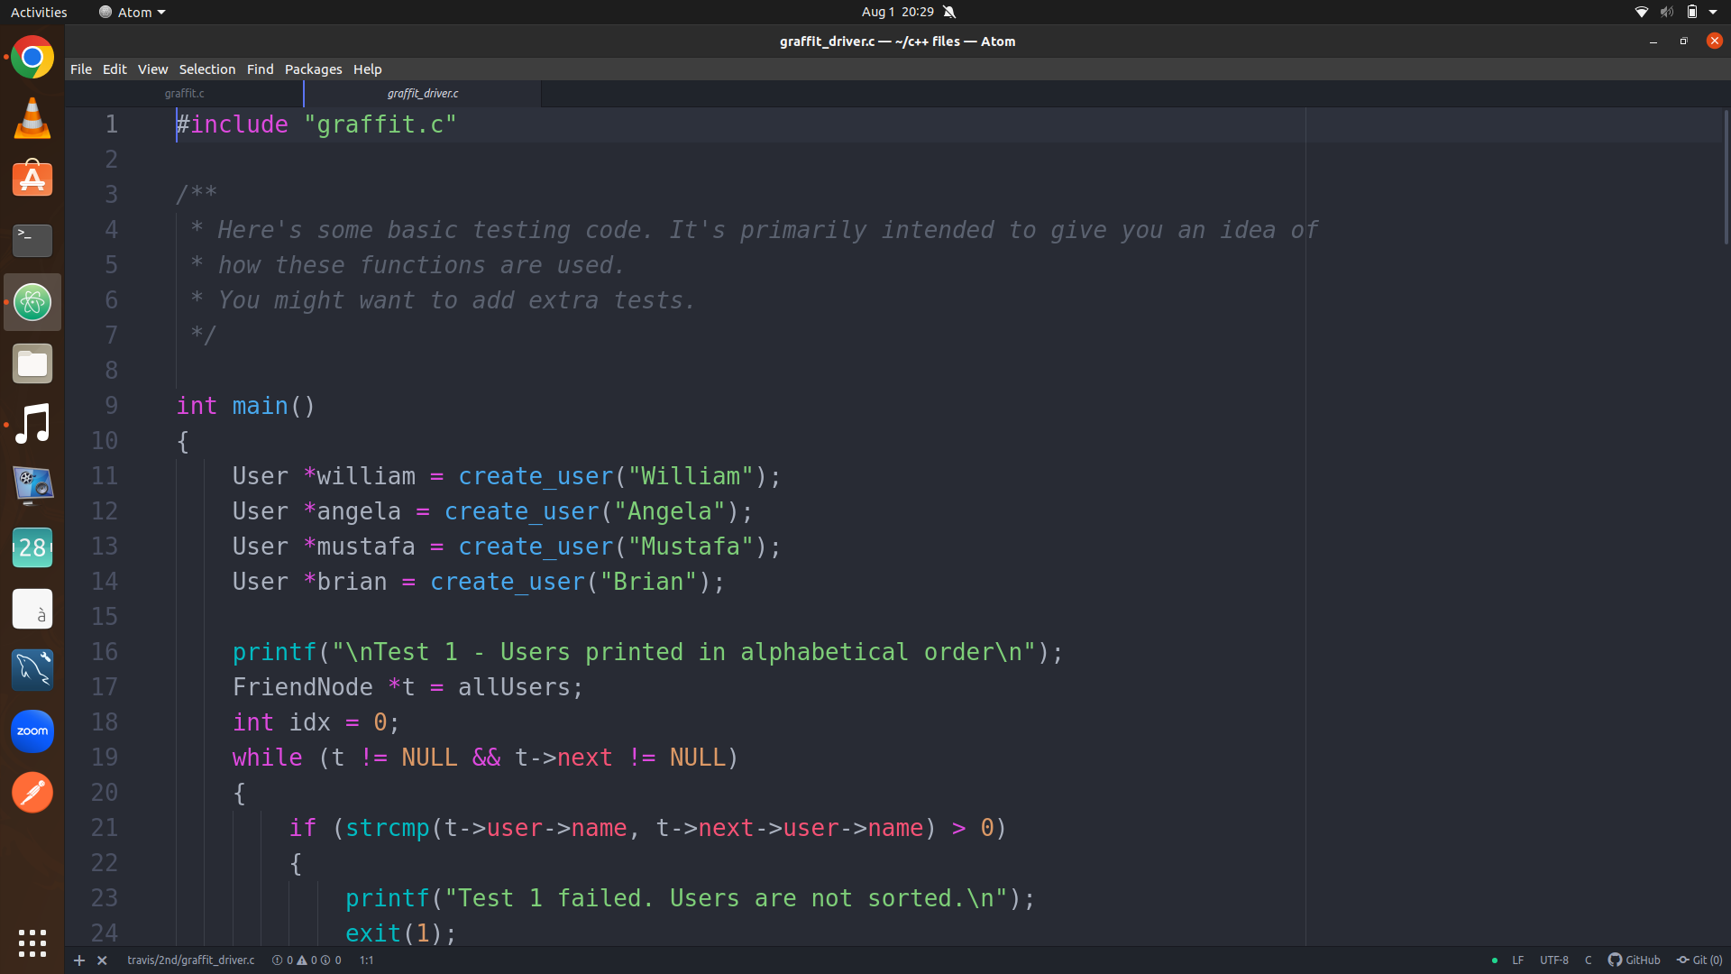Open VLC media player from dock

point(32,118)
